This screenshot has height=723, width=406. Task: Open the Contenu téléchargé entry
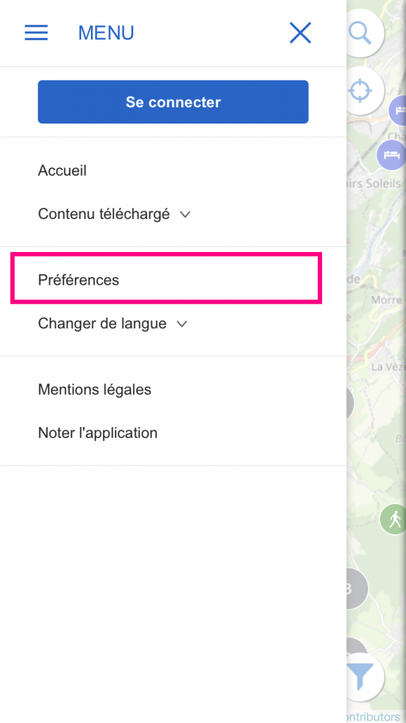click(x=104, y=214)
